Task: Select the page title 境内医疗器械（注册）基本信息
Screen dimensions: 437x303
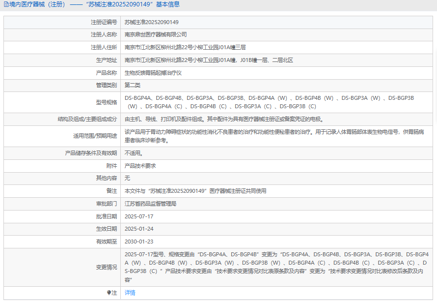Action: pos(94,4)
